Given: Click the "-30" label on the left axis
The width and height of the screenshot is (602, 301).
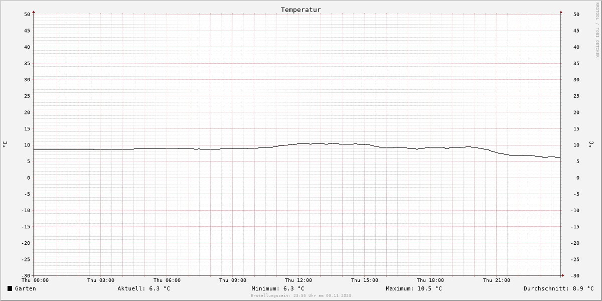Looking at the screenshot, I should [26, 275].
